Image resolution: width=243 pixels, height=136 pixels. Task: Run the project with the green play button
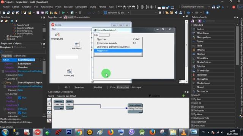click(x=63, y=12)
